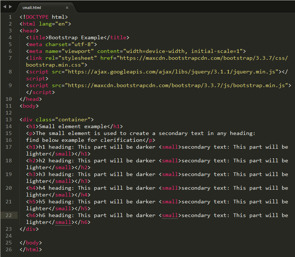Click 'secondary text in any heading' paragraph text
295x257 pixels.
(206, 134)
